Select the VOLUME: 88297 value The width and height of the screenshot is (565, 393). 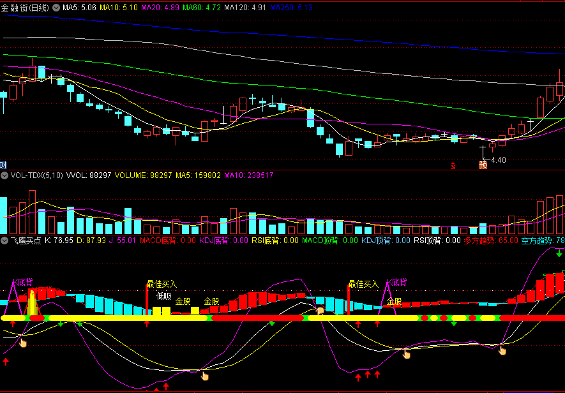pyautogui.click(x=144, y=175)
